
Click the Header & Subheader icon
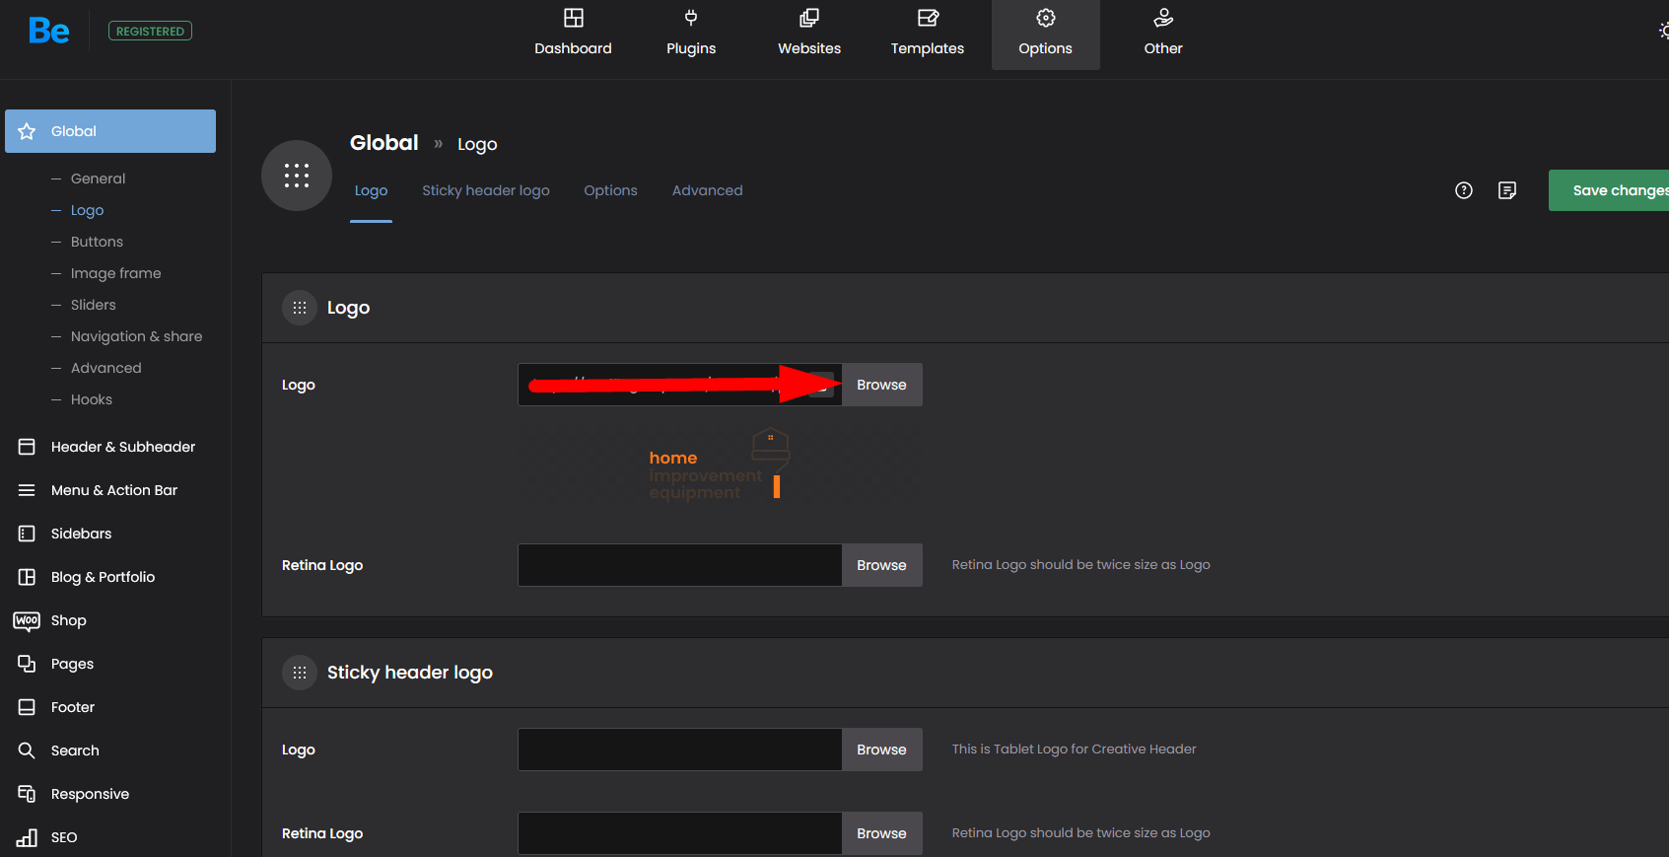point(27,447)
